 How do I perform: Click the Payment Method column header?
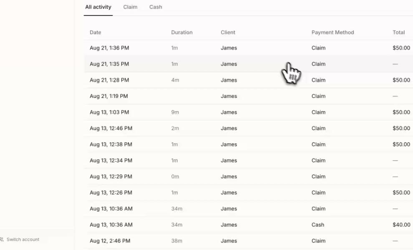(332, 32)
